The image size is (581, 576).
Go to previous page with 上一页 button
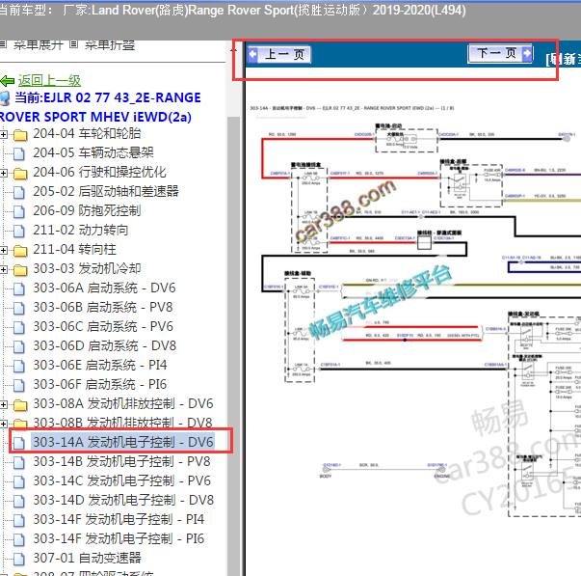(279, 55)
